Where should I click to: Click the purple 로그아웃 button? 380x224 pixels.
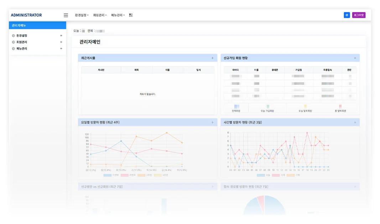tap(359, 15)
